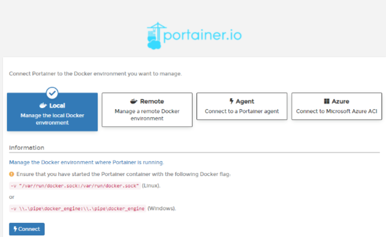The image size is (386, 237).
Task: Click the lightning bolt icon beside Agent
Action: [x=231, y=101]
